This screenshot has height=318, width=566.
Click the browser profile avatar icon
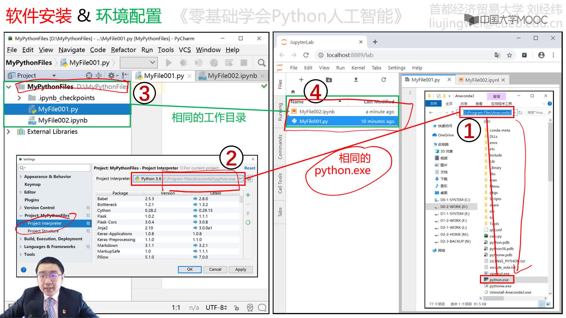(541, 55)
